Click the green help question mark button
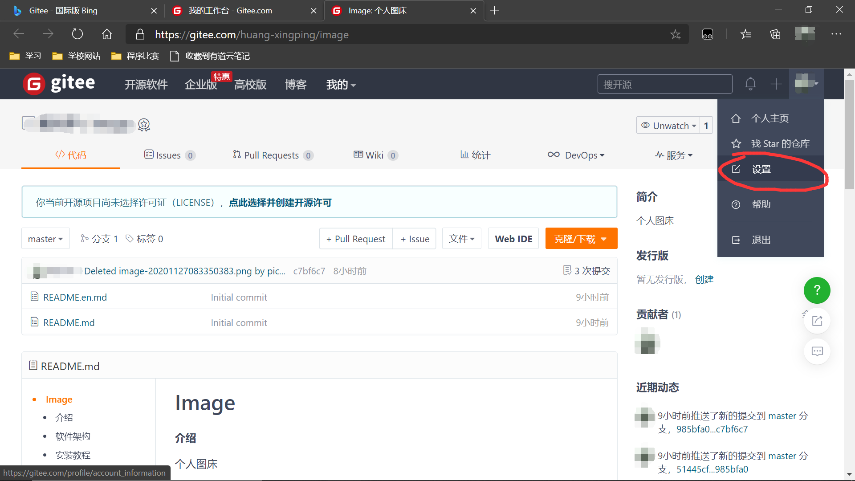 point(817,290)
